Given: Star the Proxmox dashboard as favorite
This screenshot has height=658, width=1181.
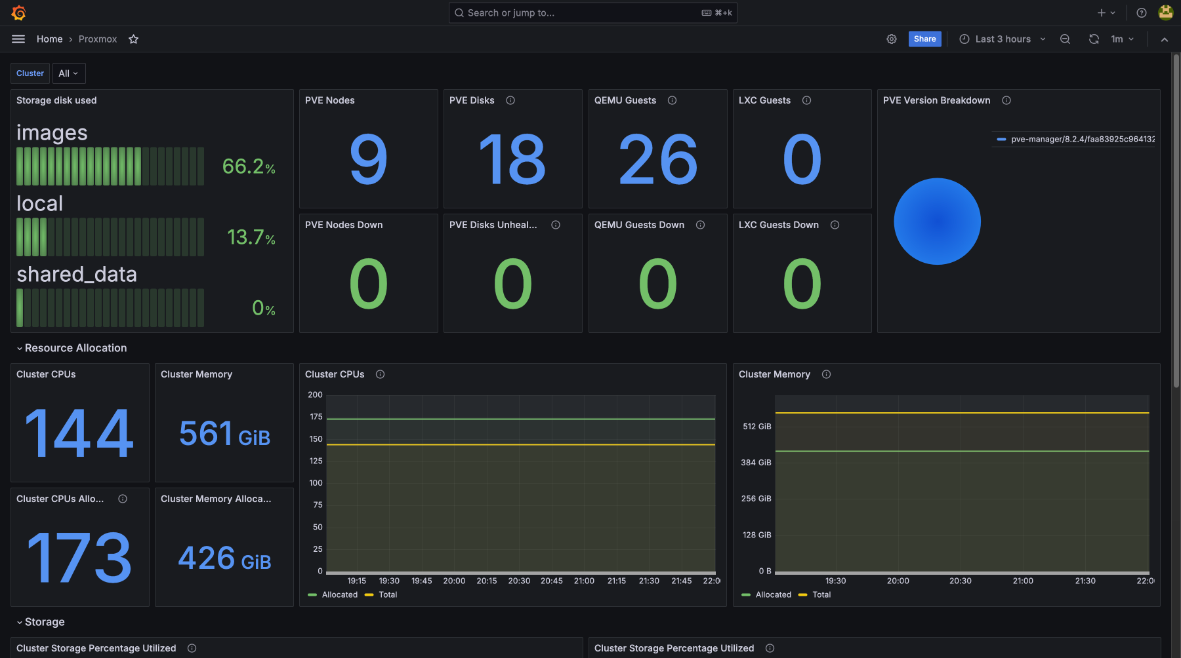Looking at the screenshot, I should pos(133,39).
